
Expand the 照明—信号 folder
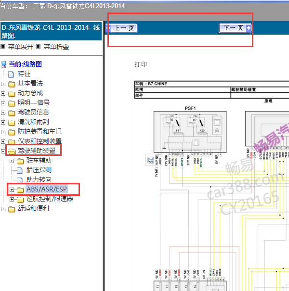tap(3, 103)
